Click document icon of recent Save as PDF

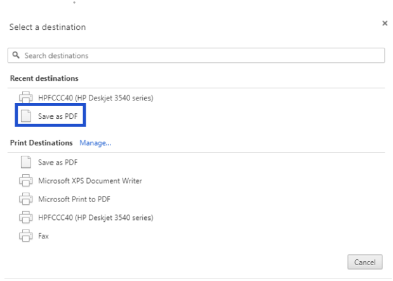pyautogui.click(x=26, y=116)
